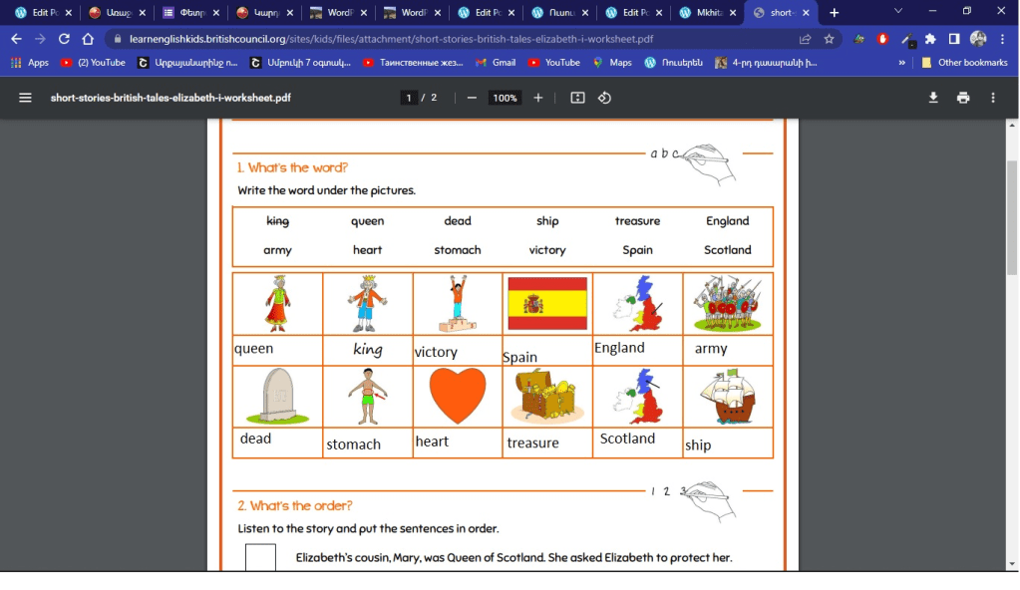Download the PDF worksheet
This screenshot has height=590, width=1020.
point(933,98)
